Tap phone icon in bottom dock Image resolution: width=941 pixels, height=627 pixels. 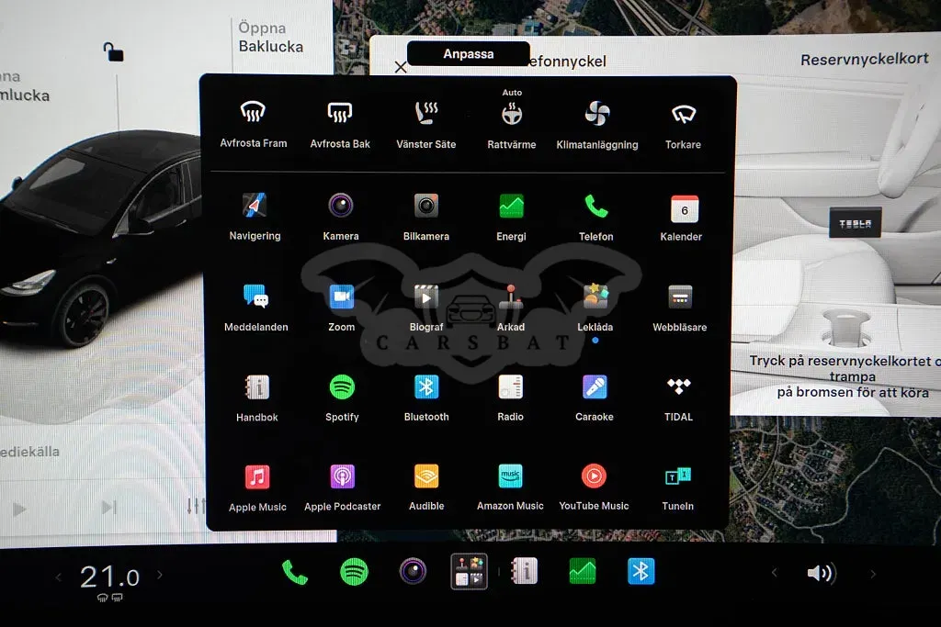coord(295,572)
